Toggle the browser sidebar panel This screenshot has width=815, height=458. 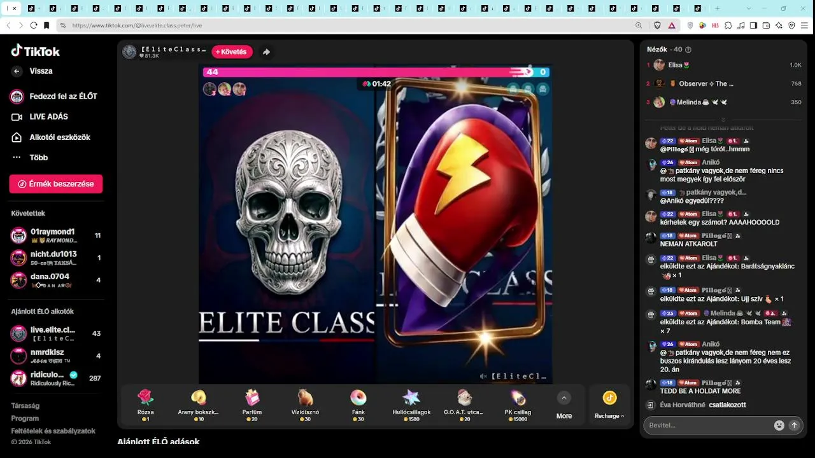pos(754,25)
